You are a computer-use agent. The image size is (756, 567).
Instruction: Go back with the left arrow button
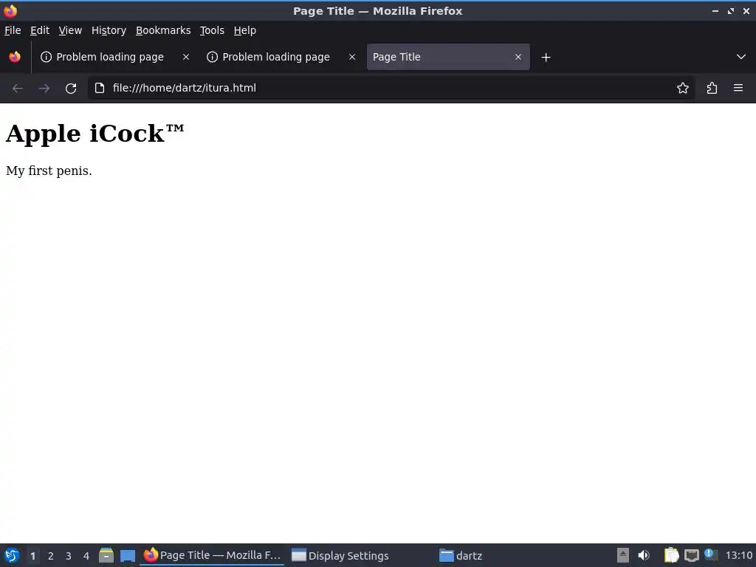18,89
